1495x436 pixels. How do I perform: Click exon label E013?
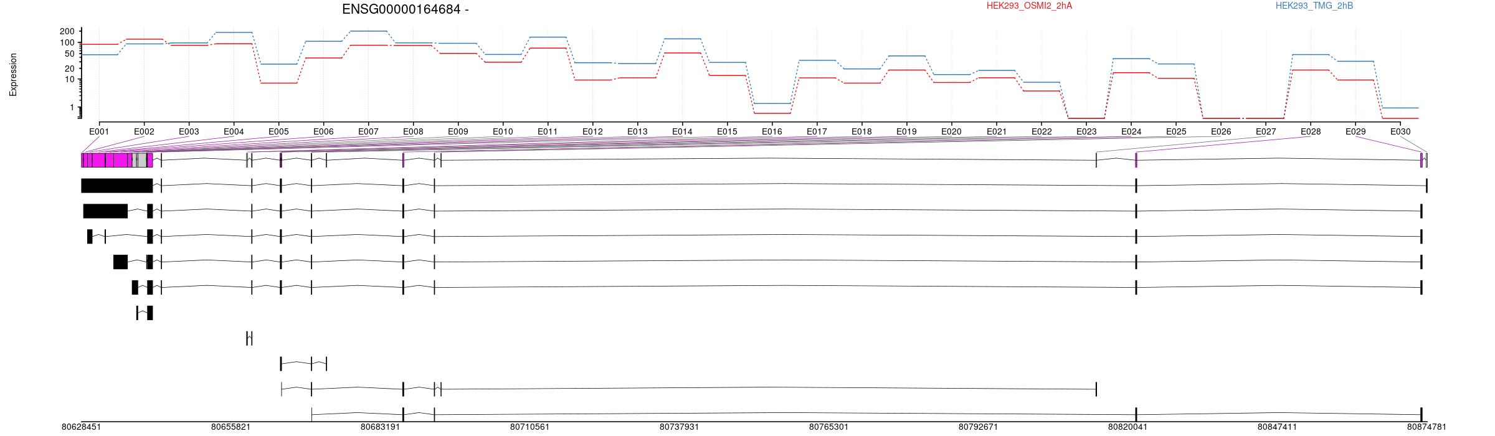coord(637,131)
